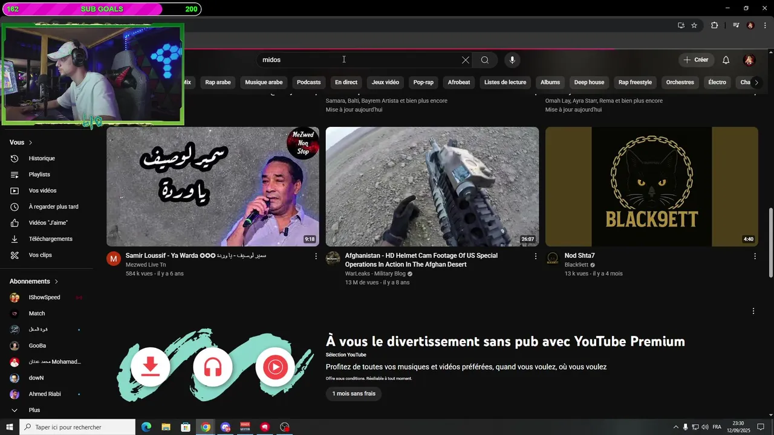Select the Afrobeat filter chip
The image size is (774, 435).
459,82
